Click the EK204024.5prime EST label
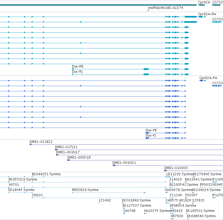 click(206, 190)
